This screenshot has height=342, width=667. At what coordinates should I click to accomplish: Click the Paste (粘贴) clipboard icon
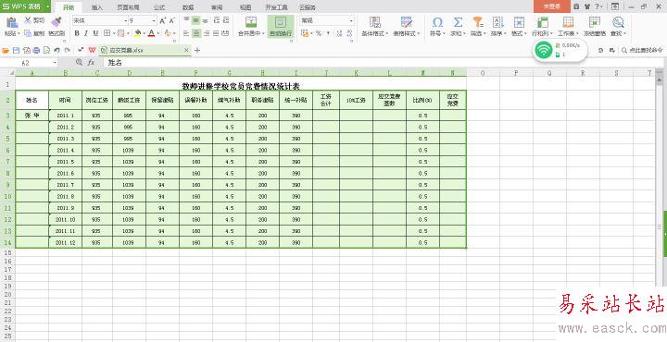[12, 22]
